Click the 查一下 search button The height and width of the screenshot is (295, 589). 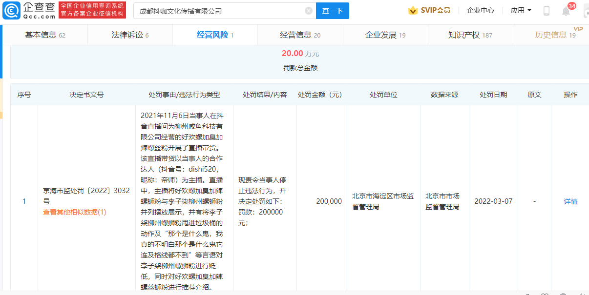tap(333, 11)
